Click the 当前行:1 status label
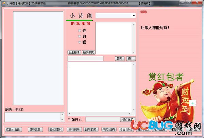 pos(75,120)
